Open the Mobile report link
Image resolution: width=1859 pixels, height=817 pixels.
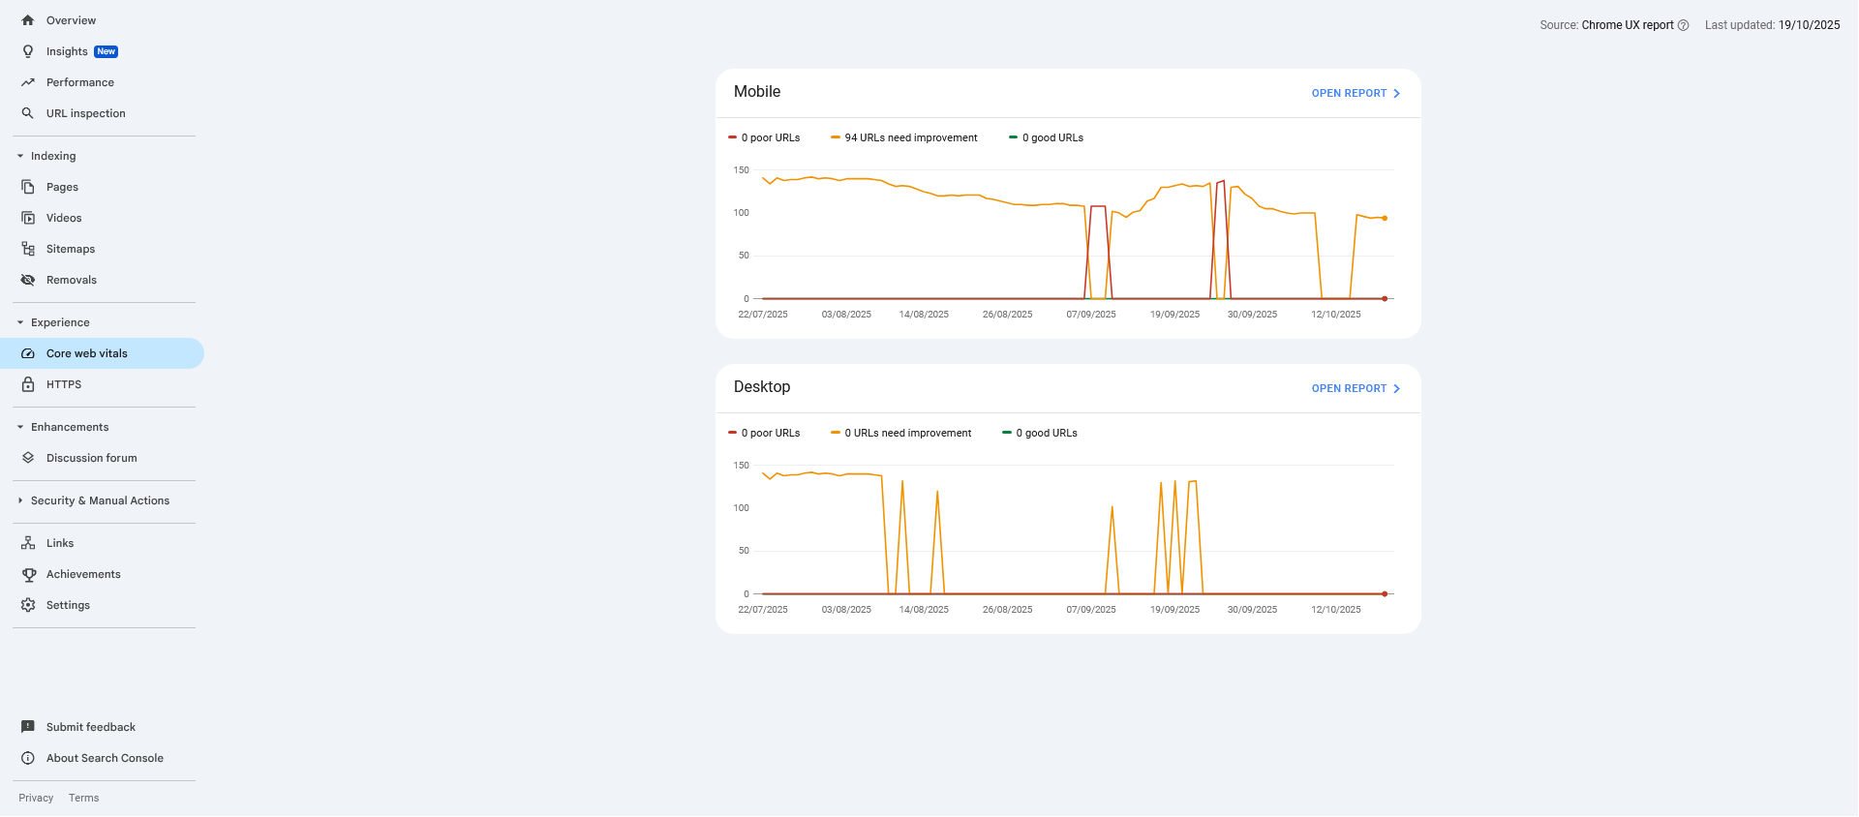pyautogui.click(x=1356, y=94)
